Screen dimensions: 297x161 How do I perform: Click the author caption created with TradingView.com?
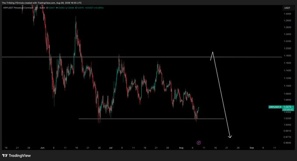click(42, 3)
